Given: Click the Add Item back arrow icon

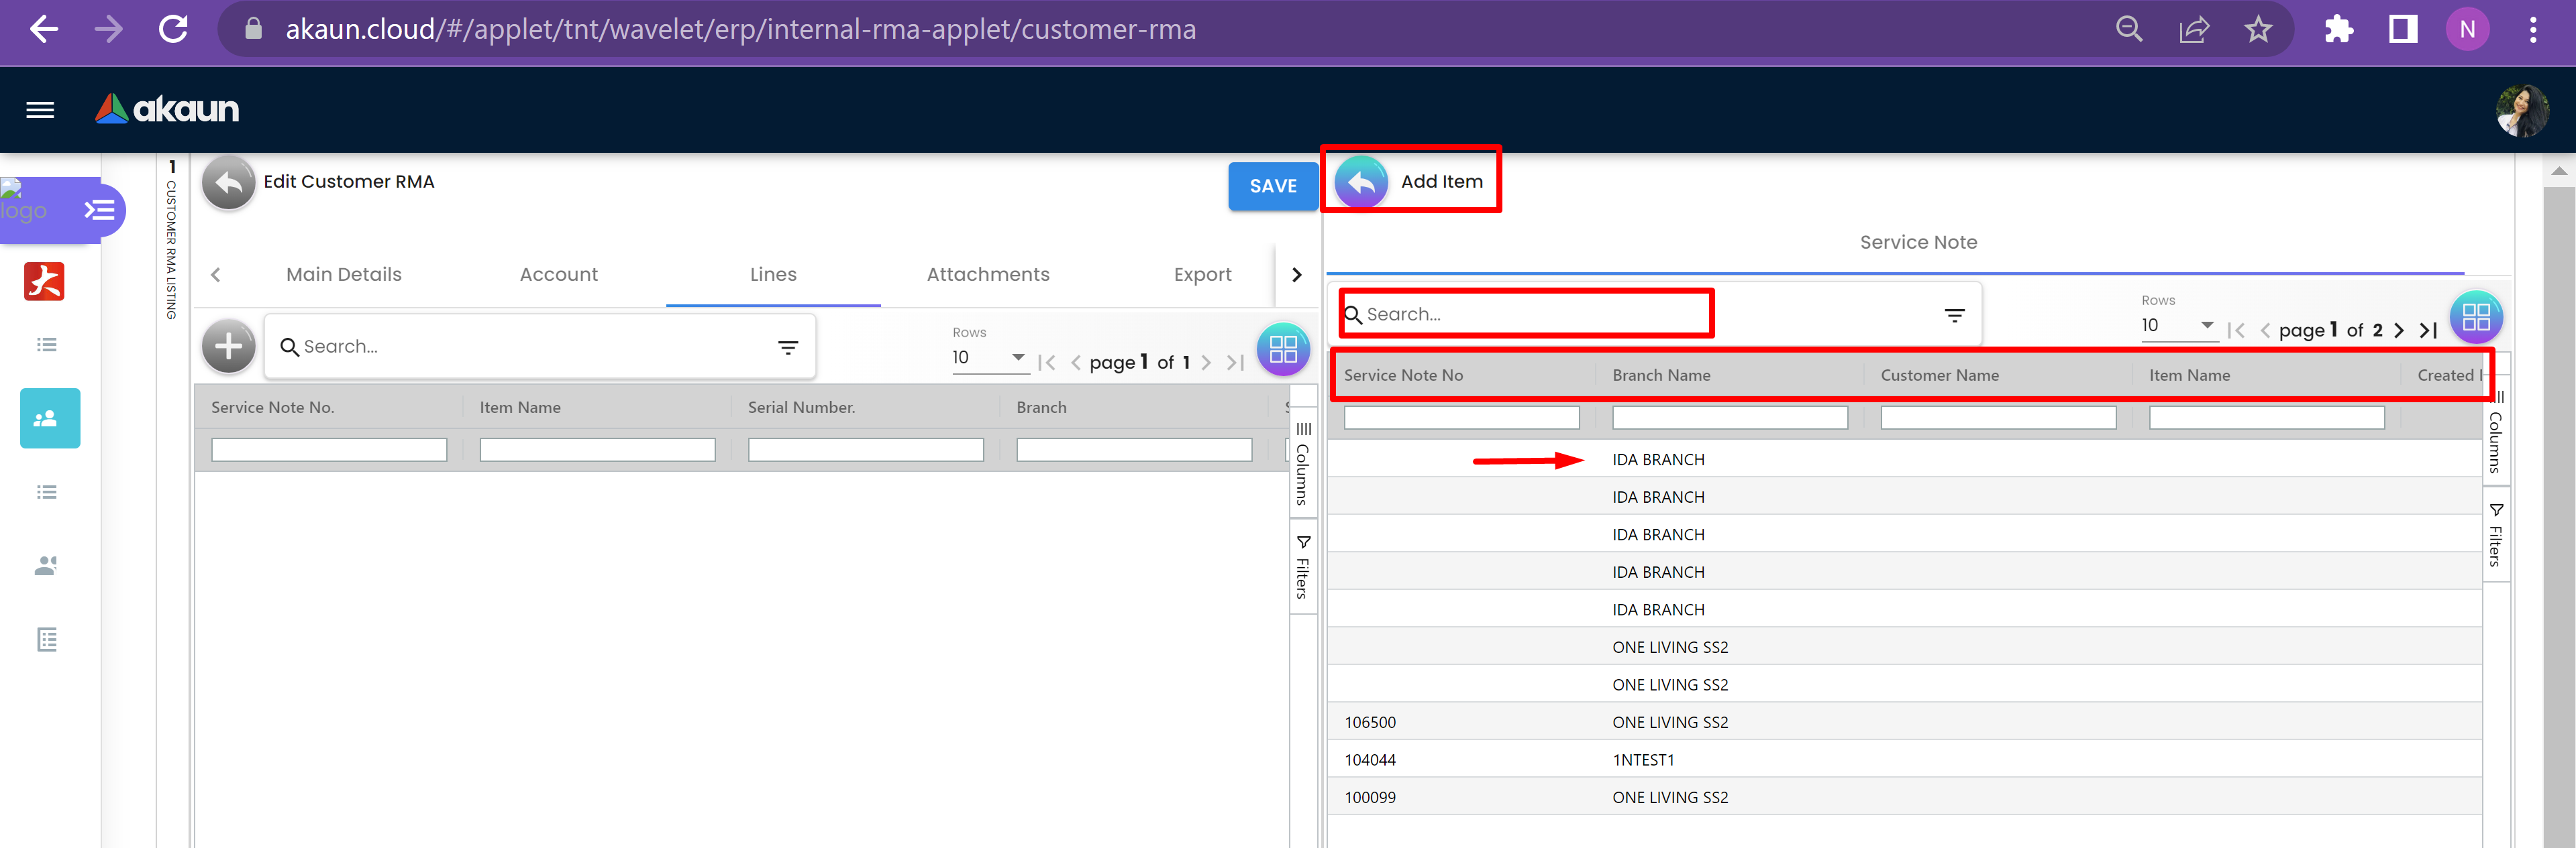Looking at the screenshot, I should 1361,183.
